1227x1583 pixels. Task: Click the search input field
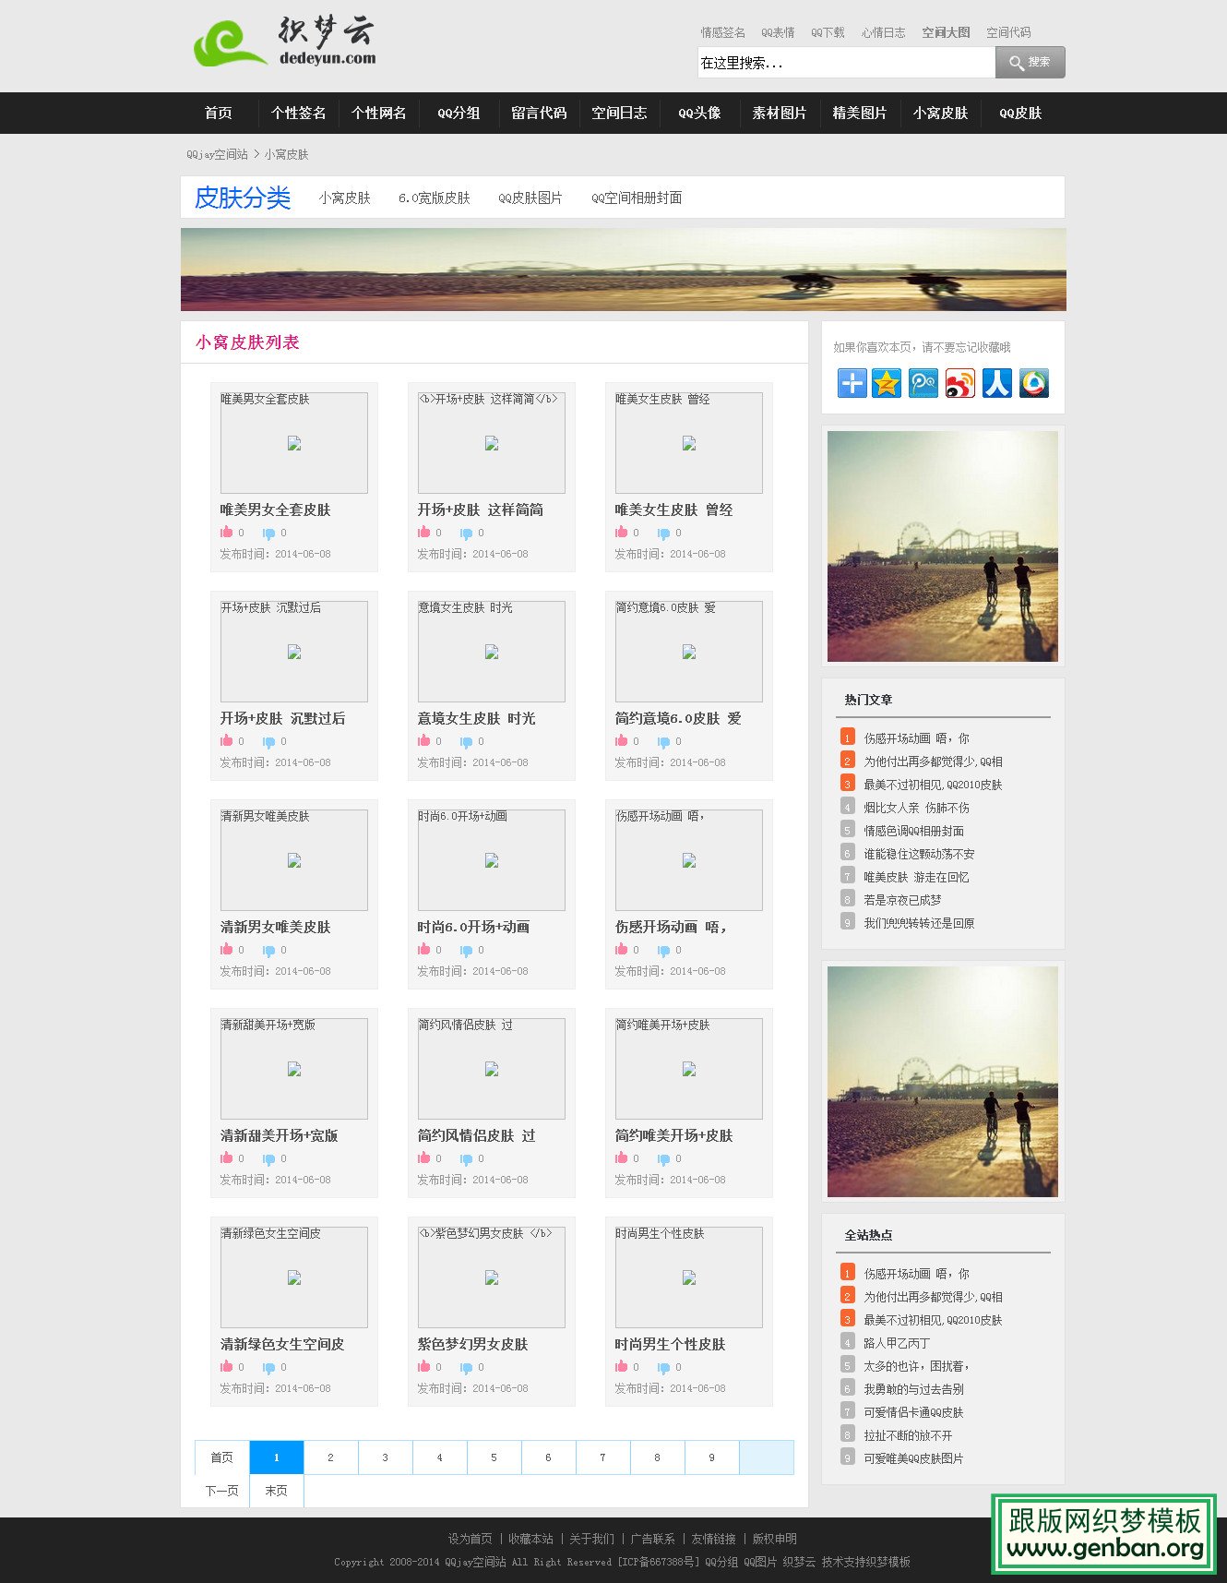(x=846, y=63)
